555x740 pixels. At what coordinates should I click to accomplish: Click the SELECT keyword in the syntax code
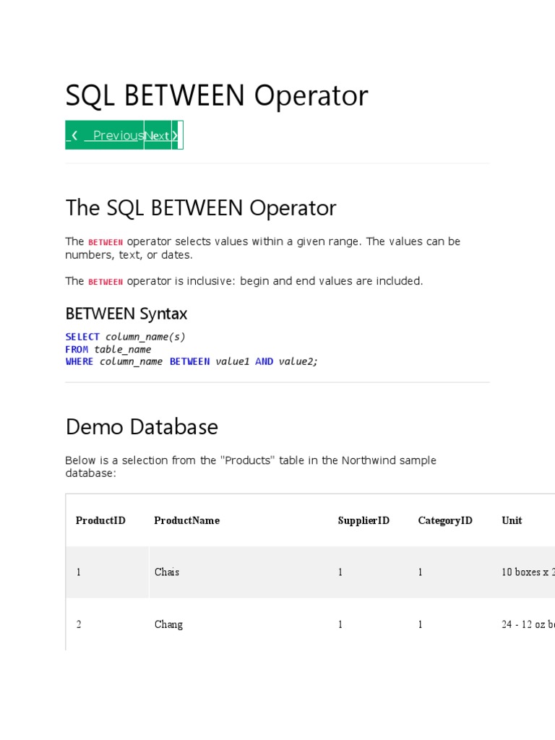point(82,337)
